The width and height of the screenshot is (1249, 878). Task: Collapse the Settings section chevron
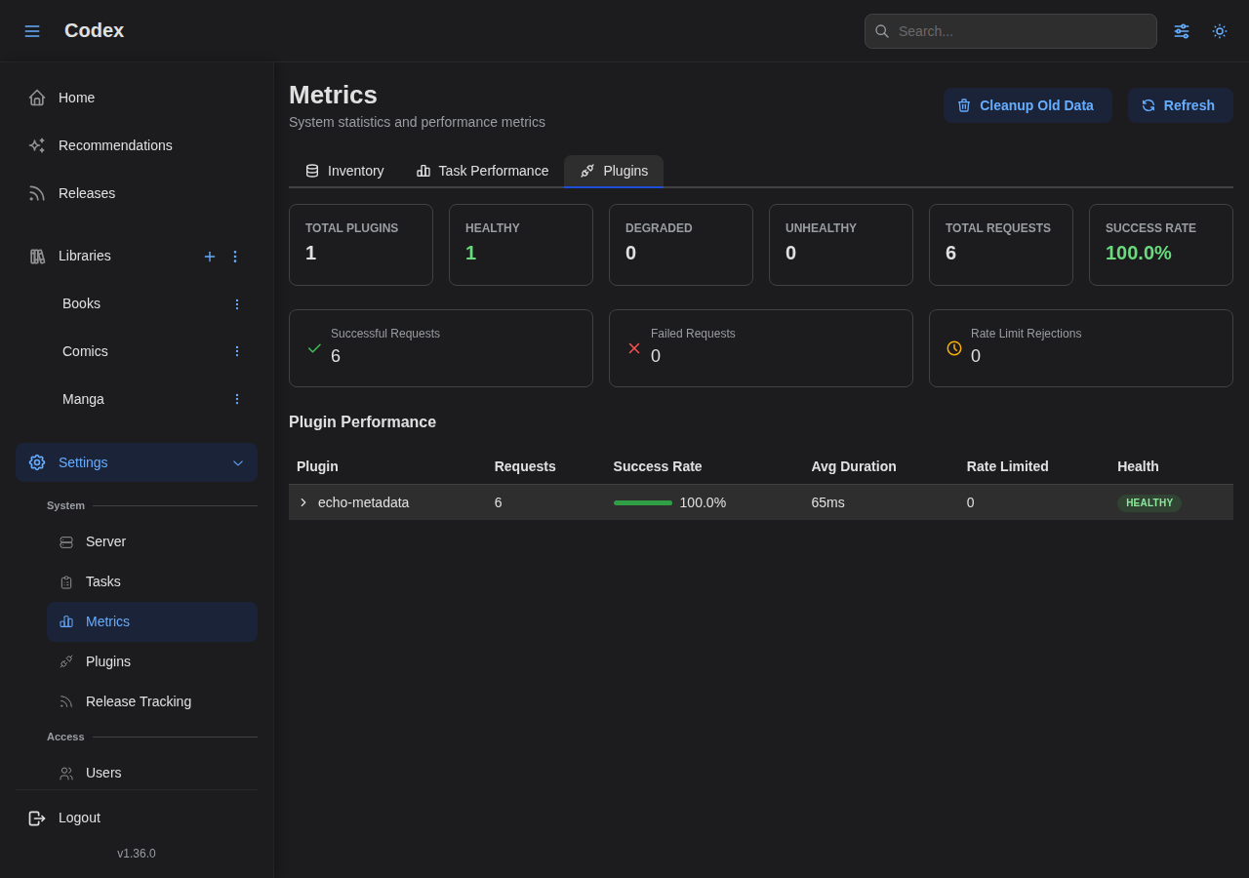point(238,462)
